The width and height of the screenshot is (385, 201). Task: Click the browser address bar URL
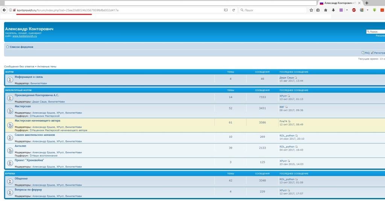click(68, 10)
